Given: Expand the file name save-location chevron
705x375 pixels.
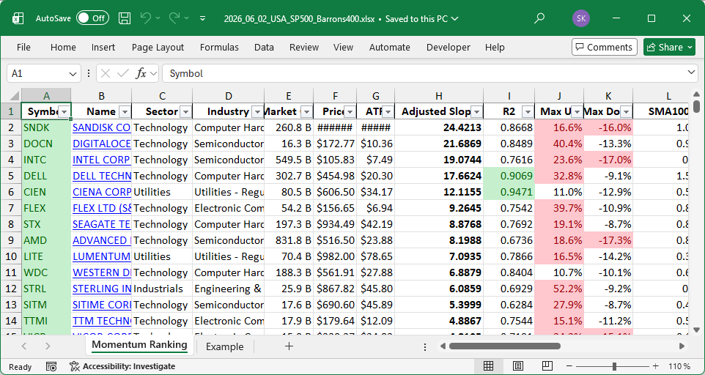Looking at the screenshot, I should pyautogui.click(x=454, y=19).
